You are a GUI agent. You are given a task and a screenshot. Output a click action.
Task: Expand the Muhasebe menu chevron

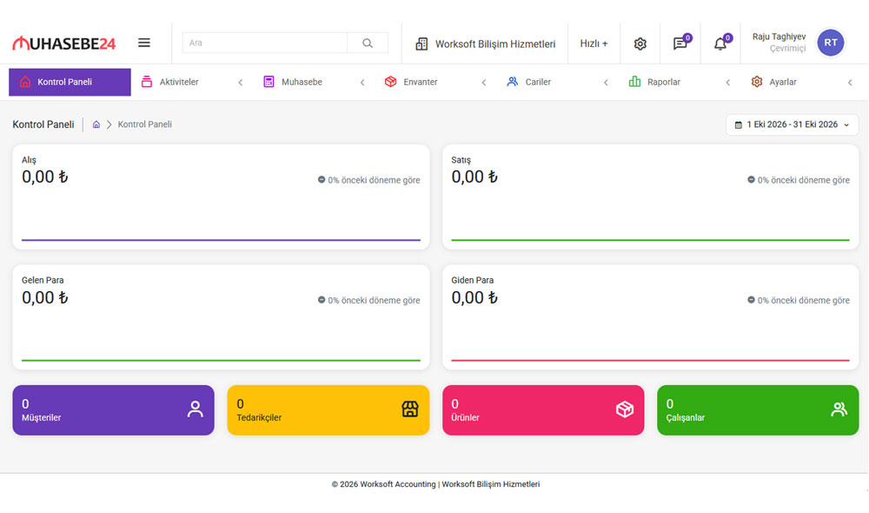[x=362, y=83]
